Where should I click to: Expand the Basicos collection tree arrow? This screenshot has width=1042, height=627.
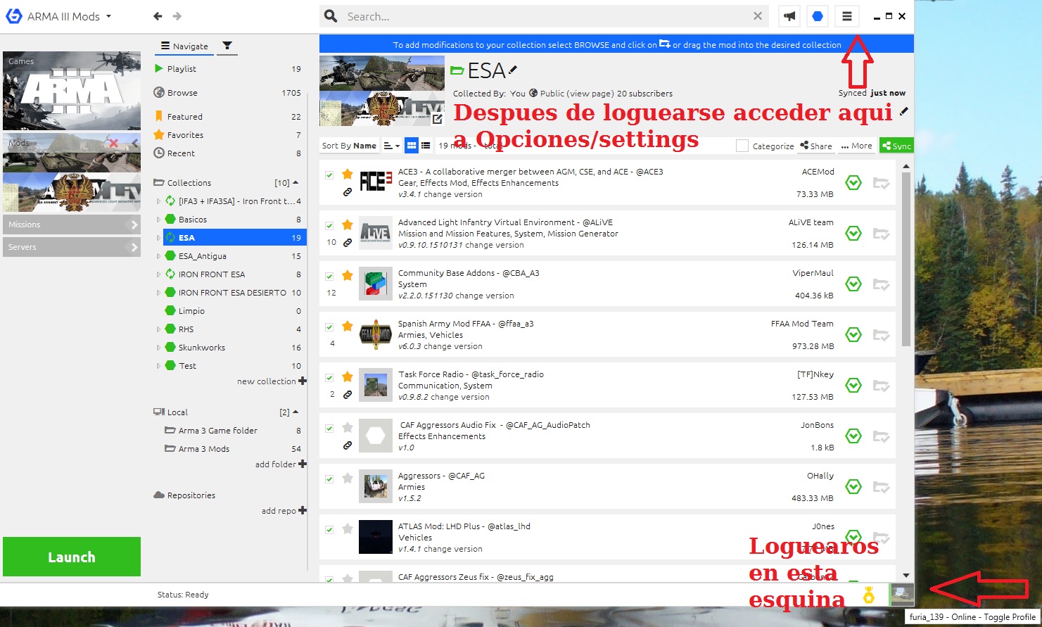click(158, 220)
